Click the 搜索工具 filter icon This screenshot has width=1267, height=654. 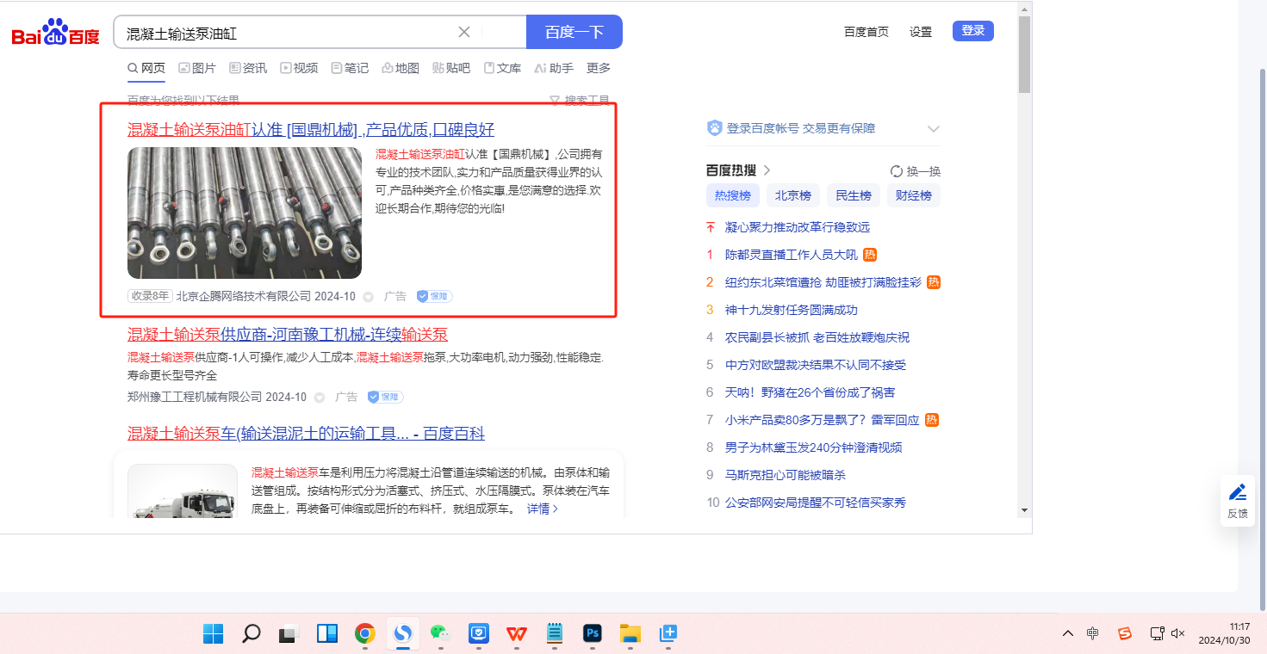click(x=555, y=100)
